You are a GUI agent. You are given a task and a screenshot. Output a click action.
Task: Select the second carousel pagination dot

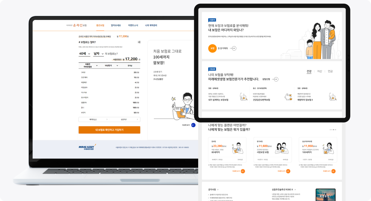coord(332,130)
